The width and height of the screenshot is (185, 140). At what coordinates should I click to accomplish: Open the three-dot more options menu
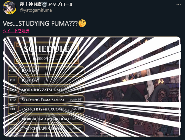pos(178,5)
